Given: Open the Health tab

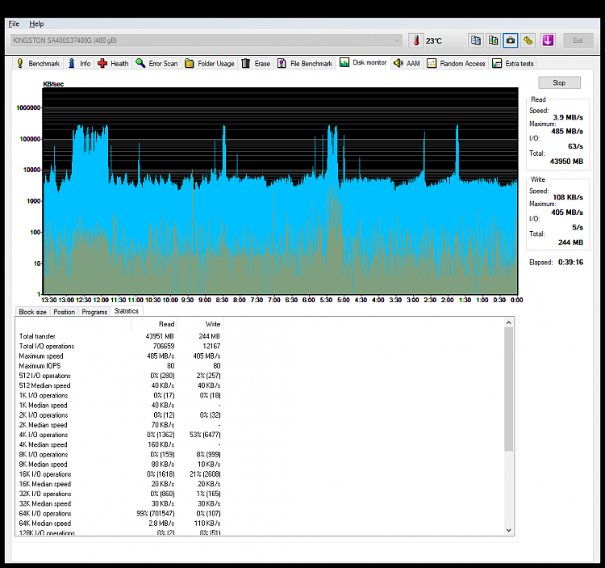Looking at the screenshot, I should point(113,63).
